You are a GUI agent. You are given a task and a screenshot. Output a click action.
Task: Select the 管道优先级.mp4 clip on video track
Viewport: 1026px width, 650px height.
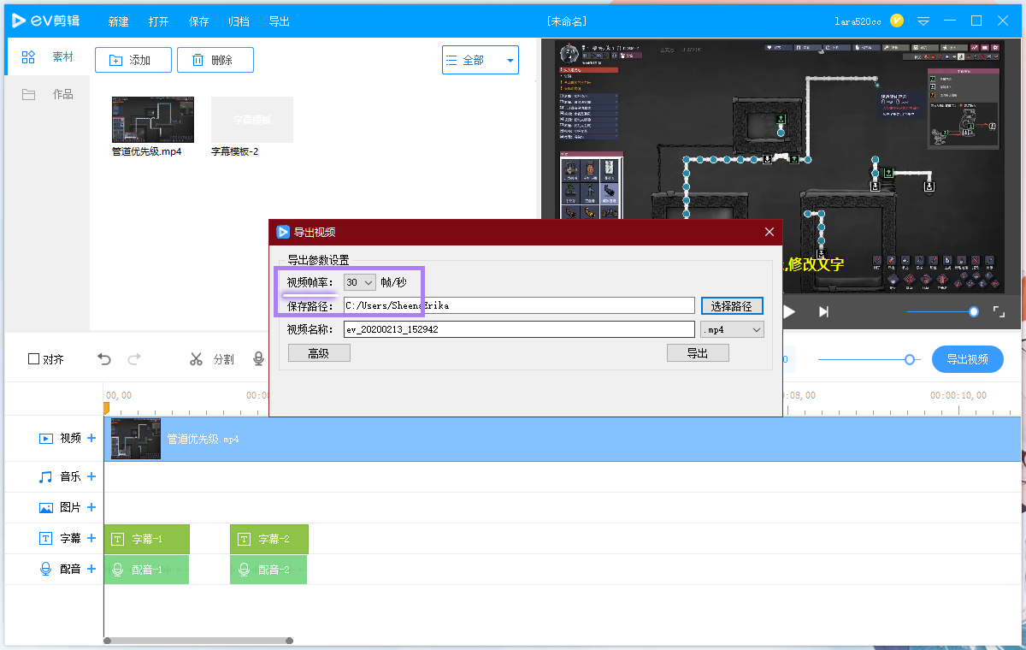(564, 439)
